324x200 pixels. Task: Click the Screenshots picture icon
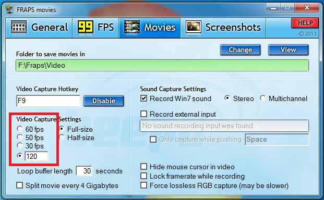pyautogui.click(x=194, y=27)
